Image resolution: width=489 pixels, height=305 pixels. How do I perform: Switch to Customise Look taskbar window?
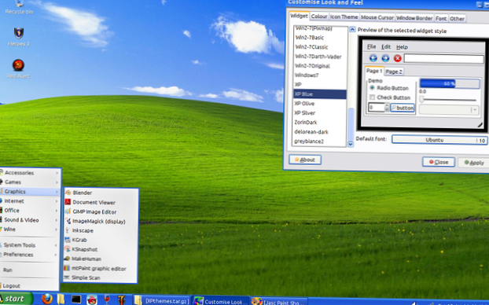pyautogui.click(x=220, y=301)
